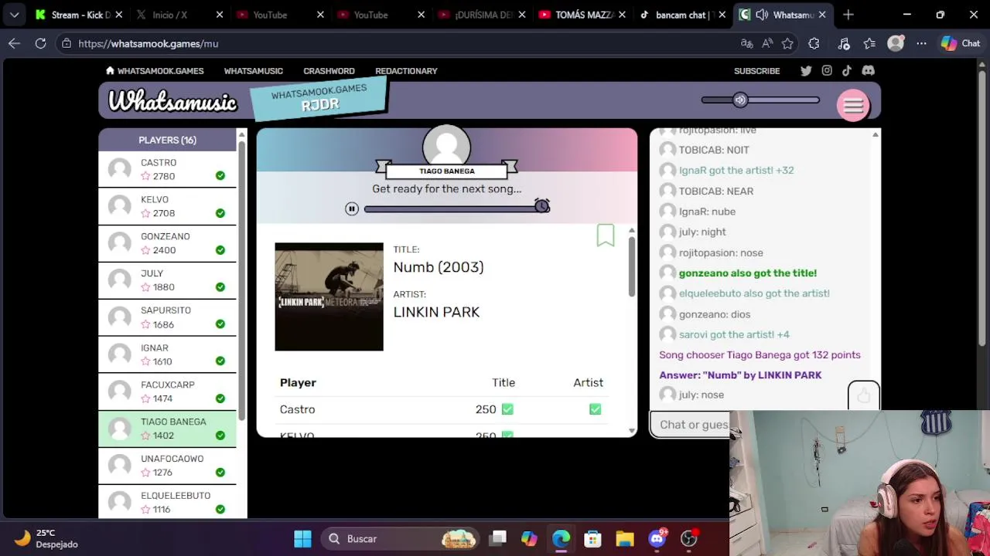Open browser extensions puzzle icon
The height and width of the screenshot is (556, 990).
814,43
